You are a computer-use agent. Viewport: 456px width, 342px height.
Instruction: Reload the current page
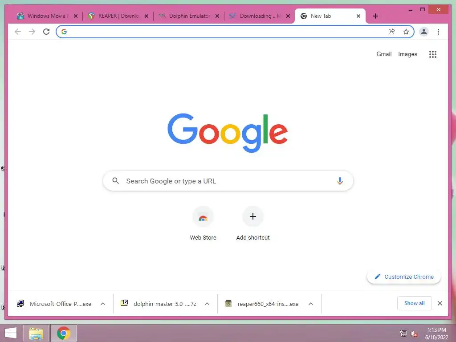(x=46, y=32)
